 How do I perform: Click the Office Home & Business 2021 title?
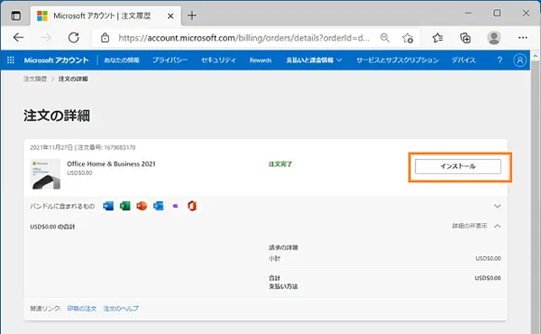(x=111, y=163)
